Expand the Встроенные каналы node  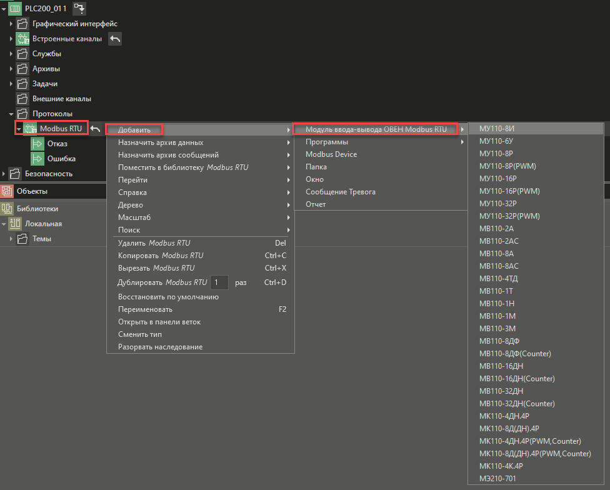pos(11,39)
